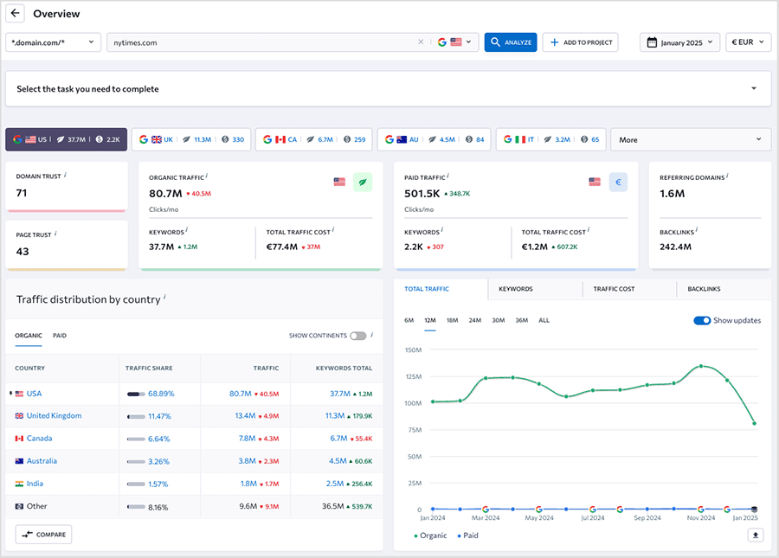This screenshot has width=779, height=558.
Task: Open the Australia country link
Action: (x=42, y=461)
